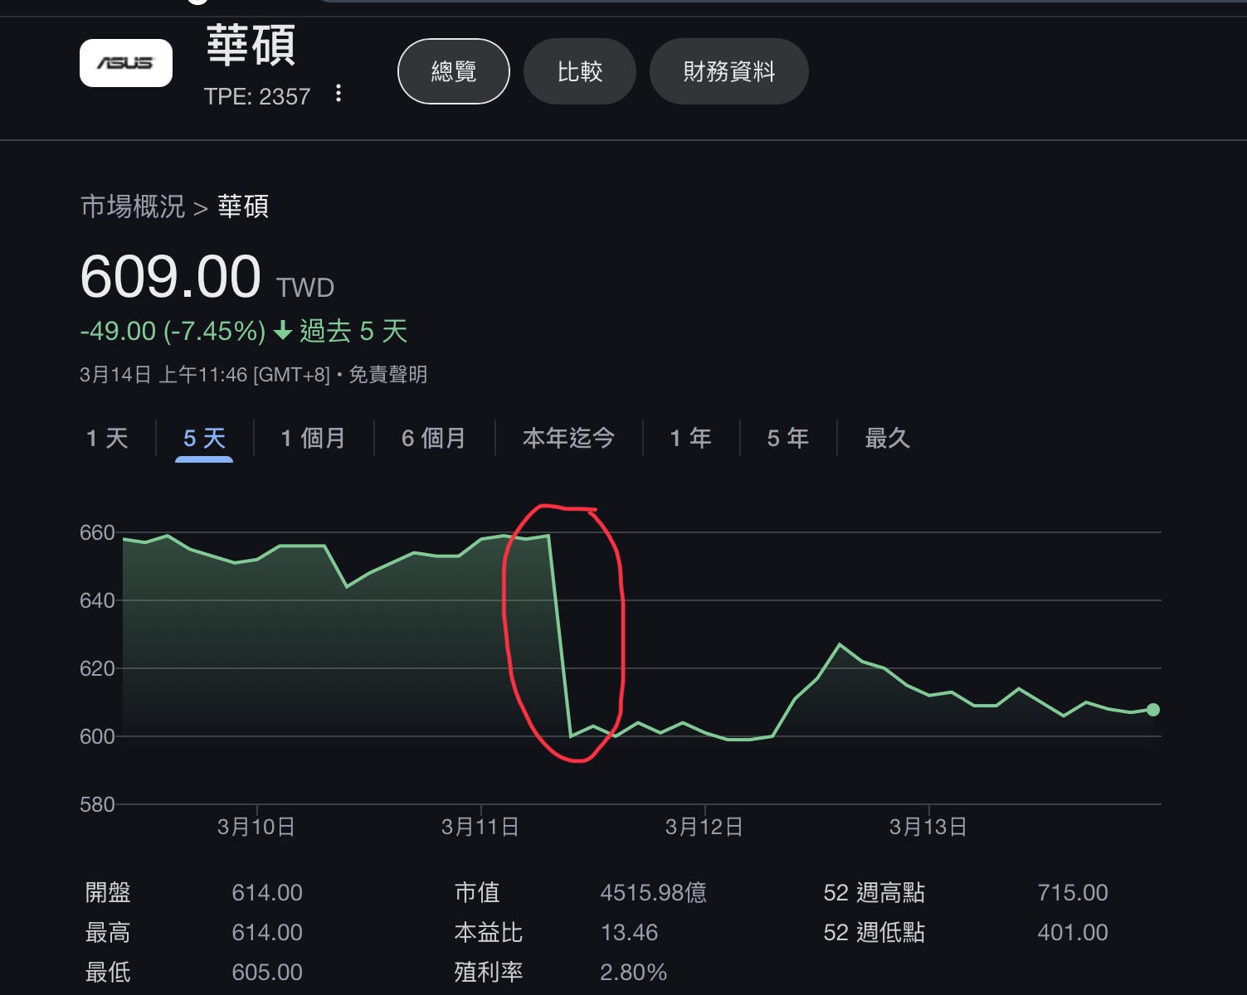Image resolution: width=1247 pixels, height=995 pixels.
Task: Follow the 市場概況 breadcrumb link
Action: click(x=133, y=206)
